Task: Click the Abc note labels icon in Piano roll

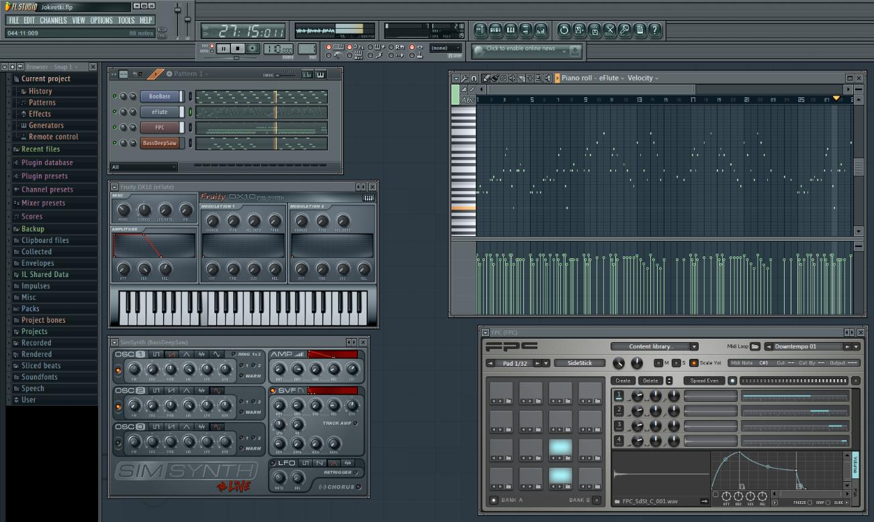Action: 468,100
